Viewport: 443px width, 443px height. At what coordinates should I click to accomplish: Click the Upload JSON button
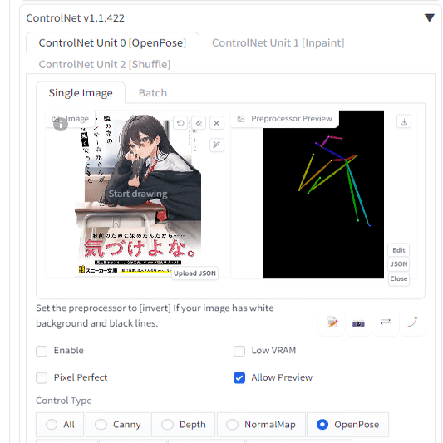195,273
